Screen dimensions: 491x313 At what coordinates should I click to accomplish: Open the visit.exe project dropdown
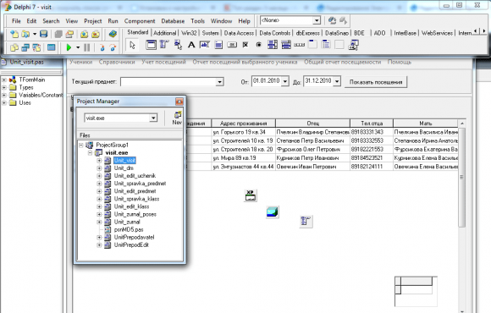(x=153, y=118)
